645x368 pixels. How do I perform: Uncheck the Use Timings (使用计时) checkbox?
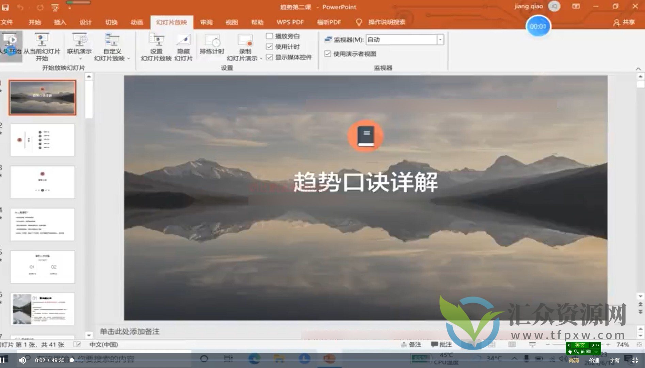[x=270, y=47]
